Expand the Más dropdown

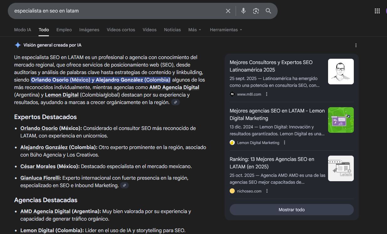pyautogui.click(x=194, y=30)
